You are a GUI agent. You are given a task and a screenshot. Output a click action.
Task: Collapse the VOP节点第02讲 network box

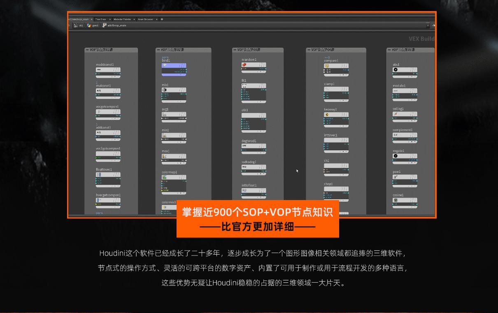point(158,50)
